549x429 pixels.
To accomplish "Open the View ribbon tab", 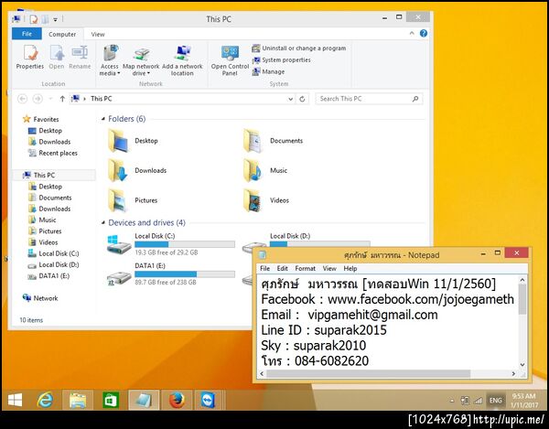I will [98, 34].
